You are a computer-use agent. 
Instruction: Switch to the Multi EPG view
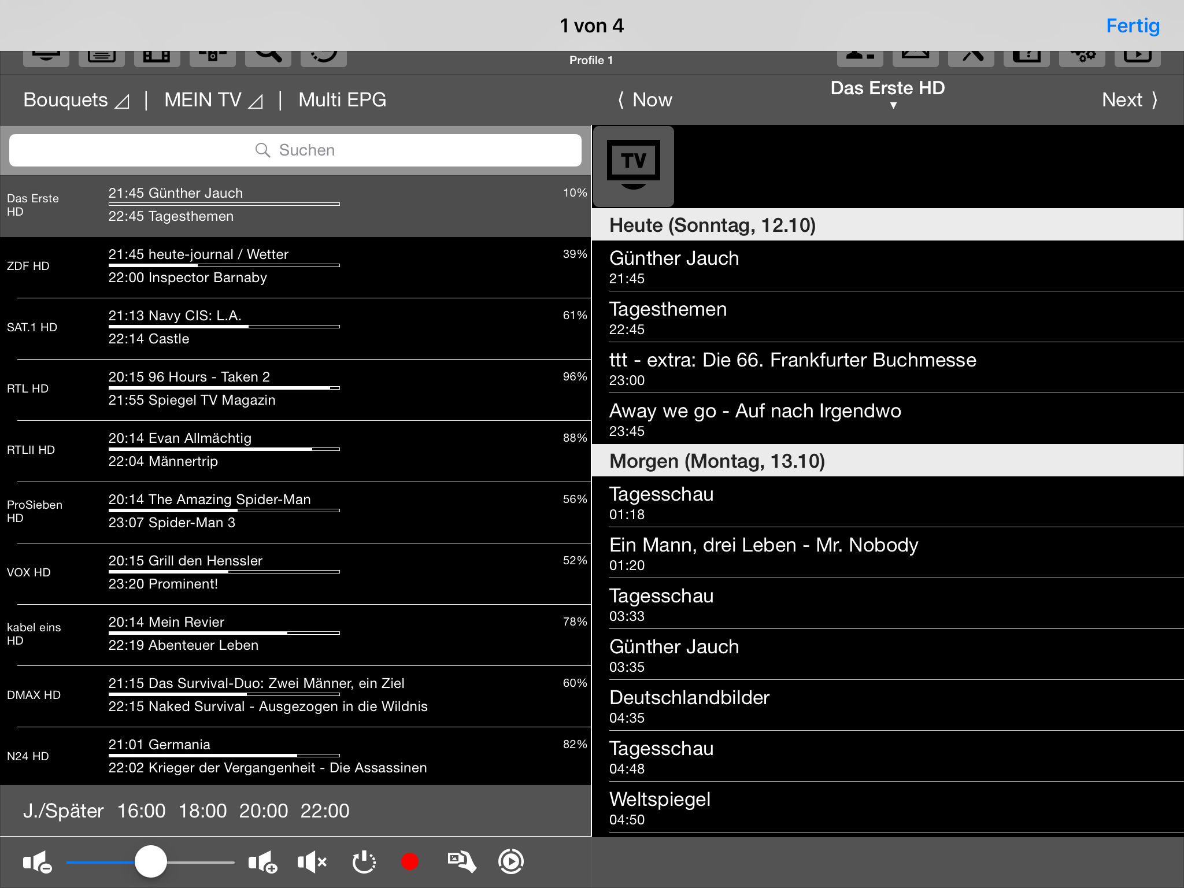(342, 100)
